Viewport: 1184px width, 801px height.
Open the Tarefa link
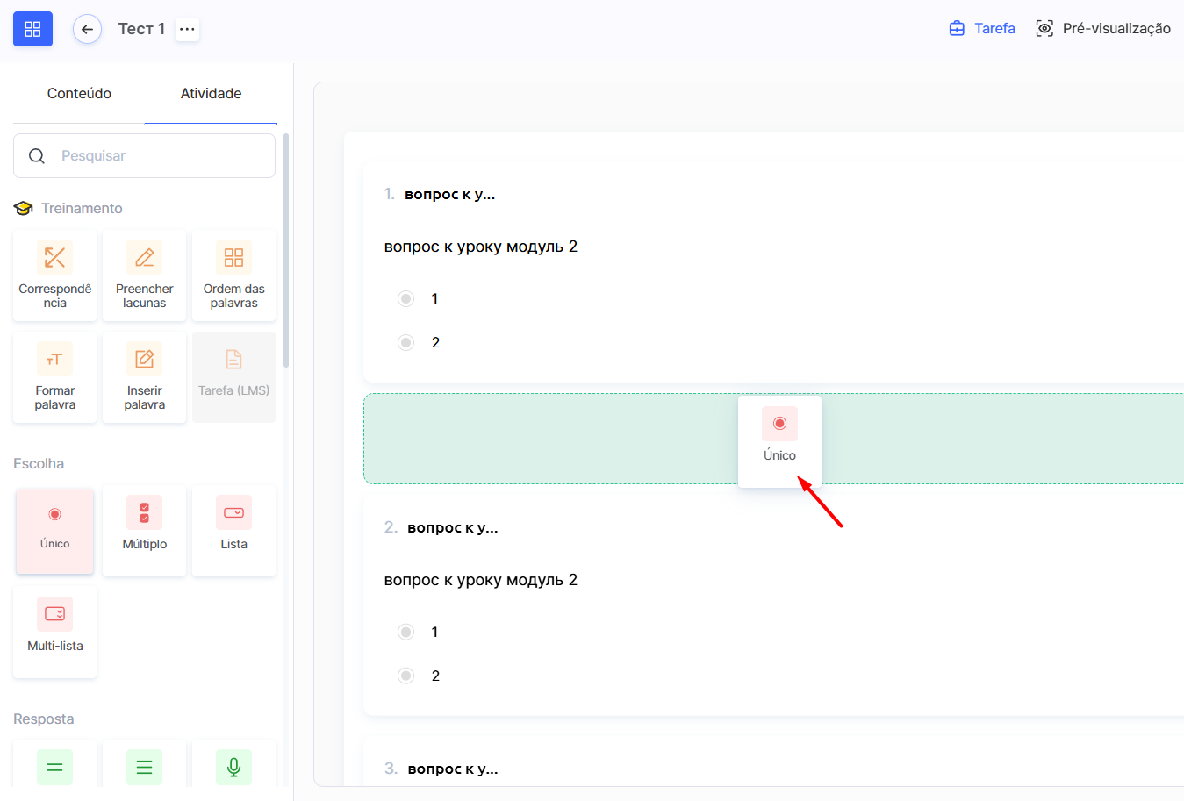(982, 29)
